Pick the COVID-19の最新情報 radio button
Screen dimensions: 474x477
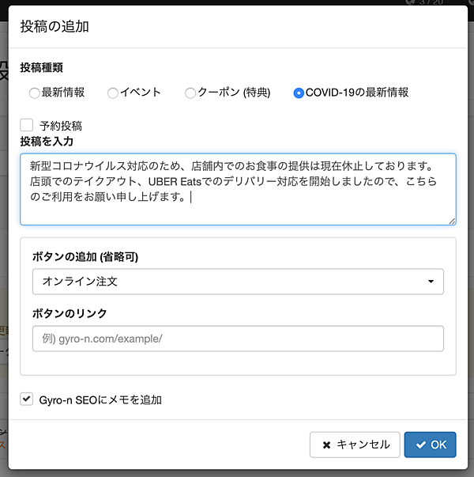point(299,93)
